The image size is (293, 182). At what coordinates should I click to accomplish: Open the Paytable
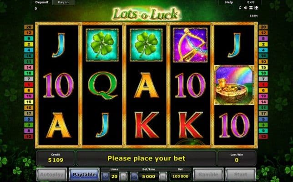pyautogui.click(x=84, y=175)
